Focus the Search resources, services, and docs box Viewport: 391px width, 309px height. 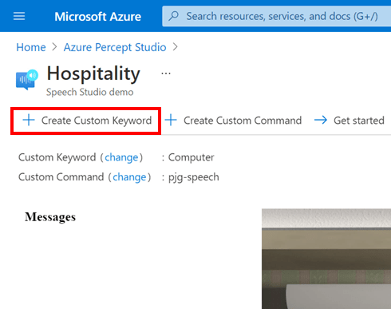click(277, 16)
